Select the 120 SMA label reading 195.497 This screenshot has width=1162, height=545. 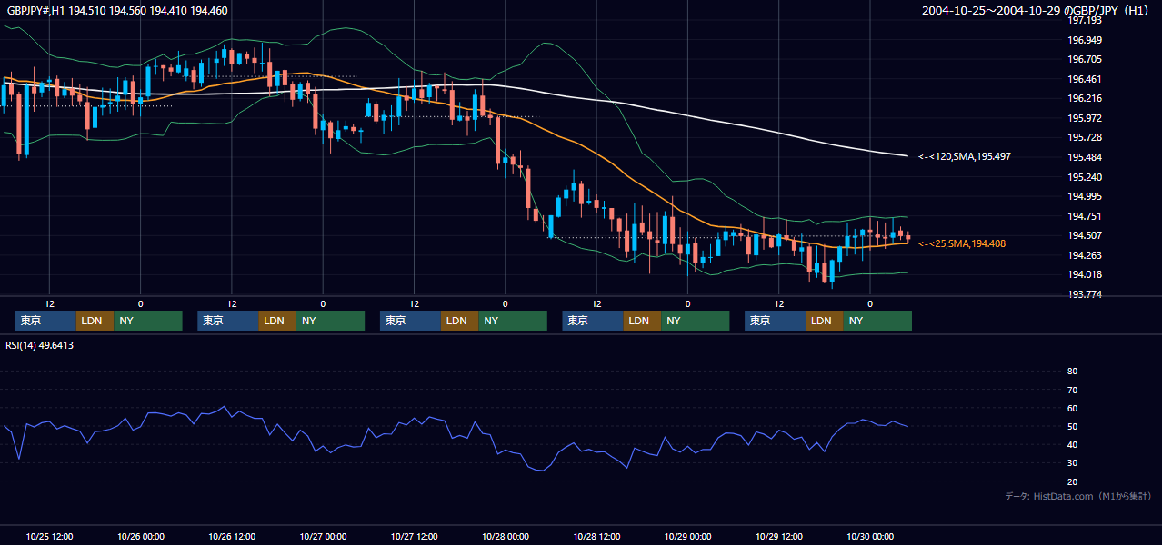coord(965,156)
